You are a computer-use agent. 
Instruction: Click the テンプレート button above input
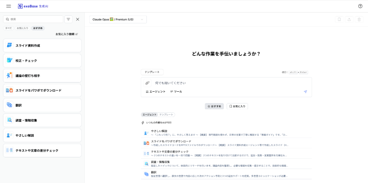(x=152, y=72)
